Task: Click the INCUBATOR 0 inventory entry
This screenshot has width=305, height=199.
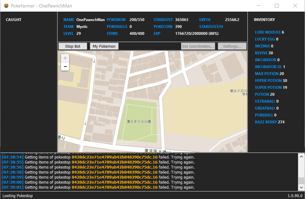Action: (267, 60)
